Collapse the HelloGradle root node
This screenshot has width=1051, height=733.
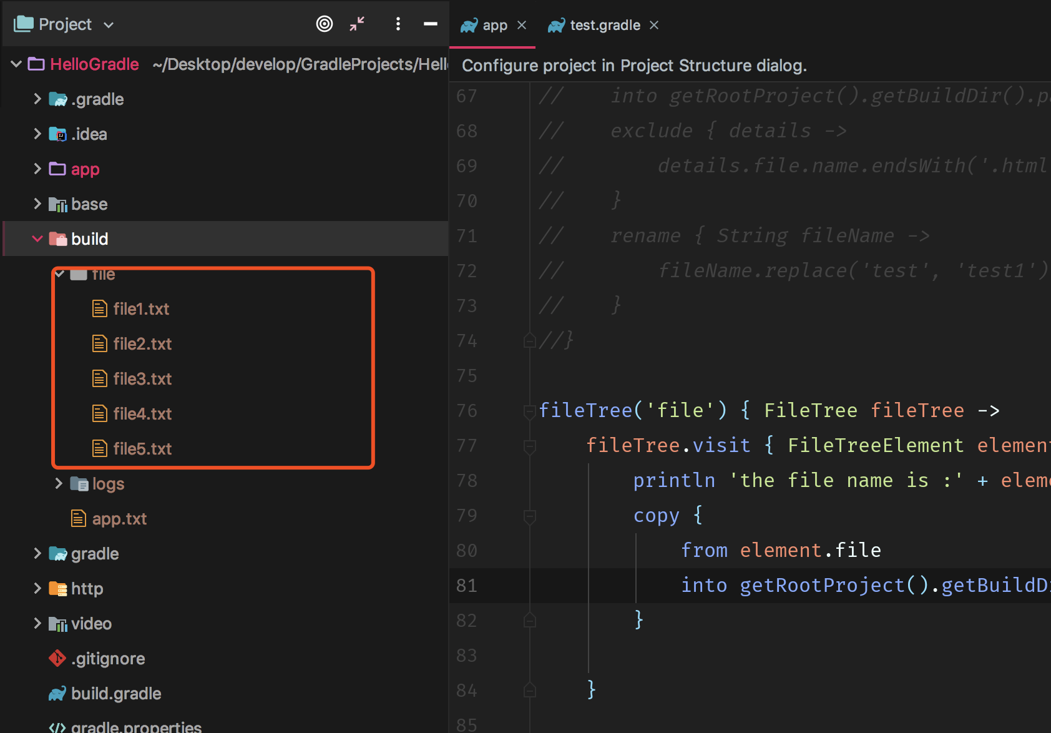[x=17, y=64]
